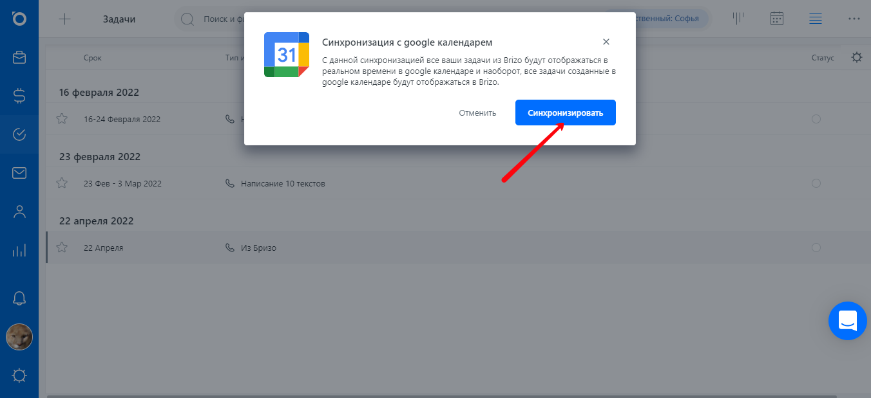
Task: Mark Написание 10 текстов status circle
Action: coord(816,183)
